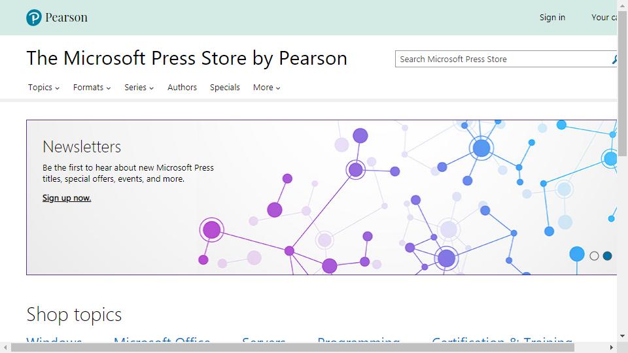The width and height of the screenshot is (628, 353).
Task: Go to the Authors page
Action: (x=182, y=88)
